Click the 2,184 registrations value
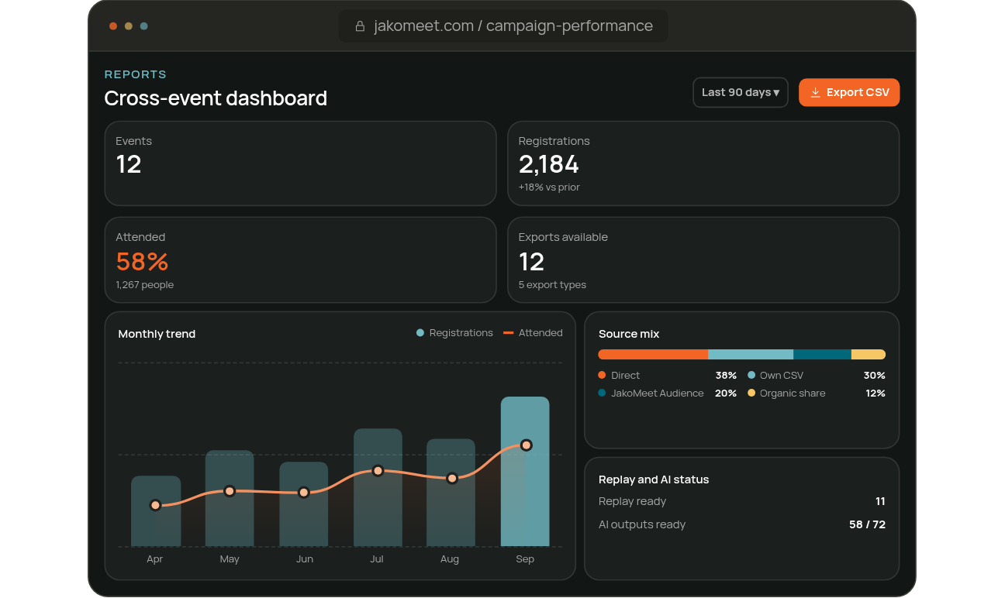This screenshot has height=598, width=1005. click(548, 164)
